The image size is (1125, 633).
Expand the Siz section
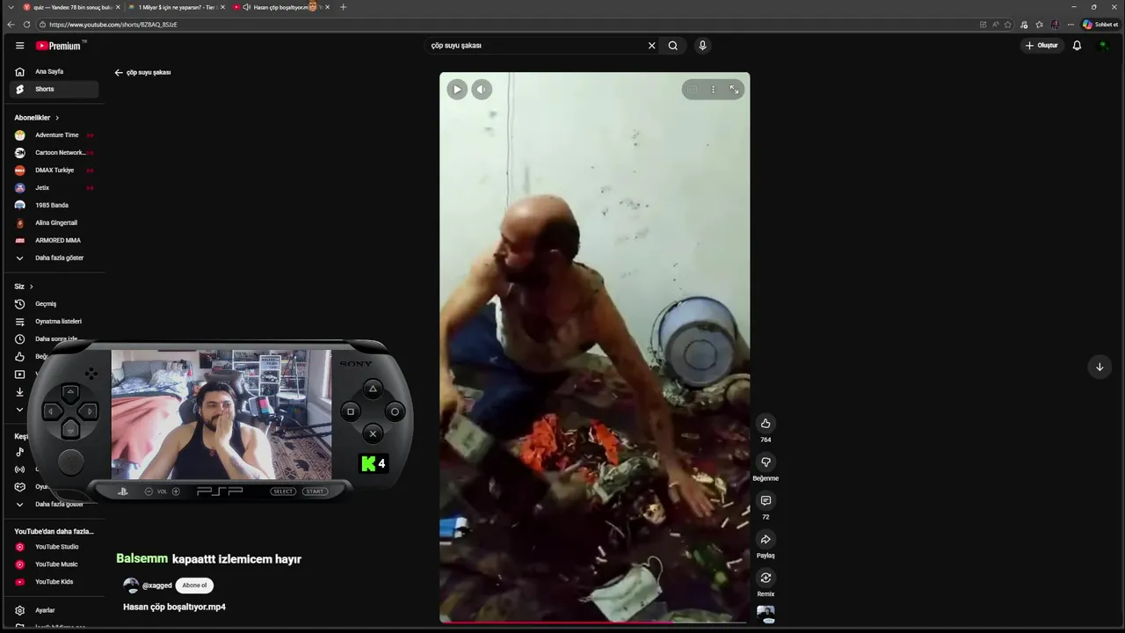[x=24, y=287]
